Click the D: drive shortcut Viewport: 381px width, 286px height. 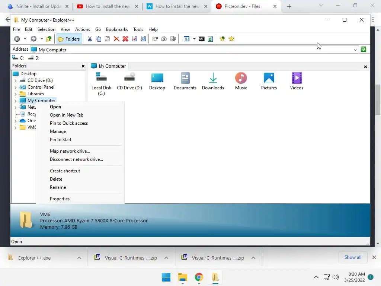pyautogui.click(x=34, y=58)
